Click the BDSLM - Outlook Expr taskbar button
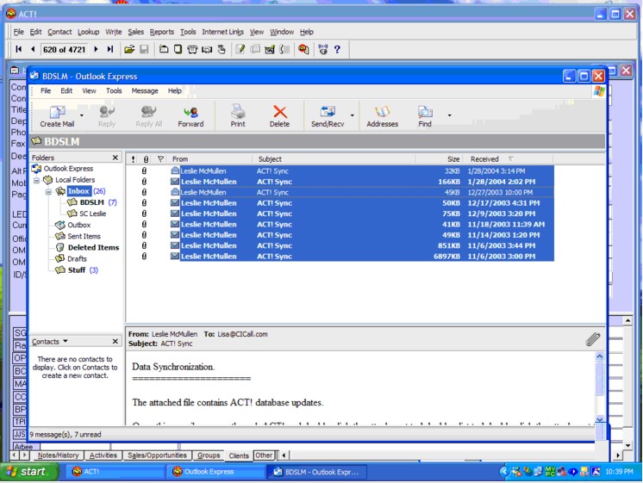Screen dimensions: 643x483 point(316,472)
